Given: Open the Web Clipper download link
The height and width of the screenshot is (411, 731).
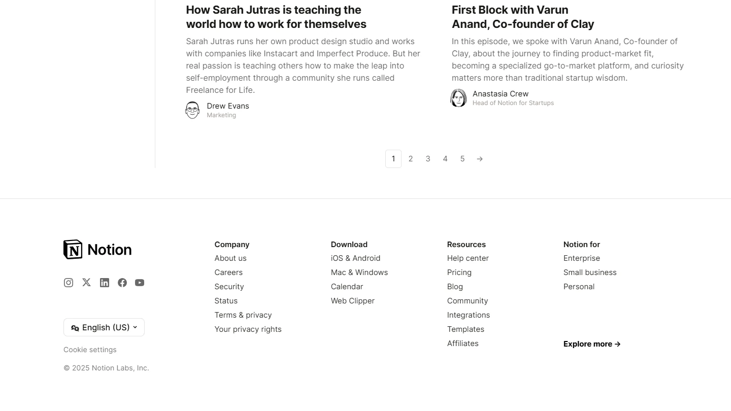Looking at the screenshot, I should tap(353, 301).
